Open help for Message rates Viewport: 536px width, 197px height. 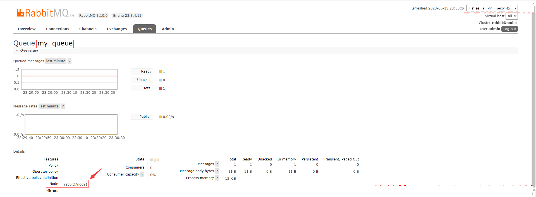point(63,106)
